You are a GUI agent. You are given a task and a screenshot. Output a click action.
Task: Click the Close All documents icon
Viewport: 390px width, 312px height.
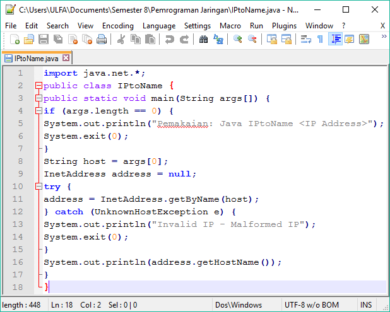87,39
